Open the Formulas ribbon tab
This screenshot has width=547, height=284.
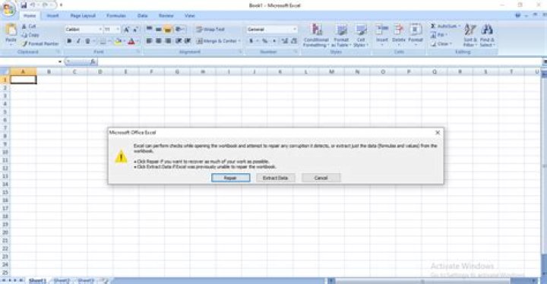(x=116, y=16)
